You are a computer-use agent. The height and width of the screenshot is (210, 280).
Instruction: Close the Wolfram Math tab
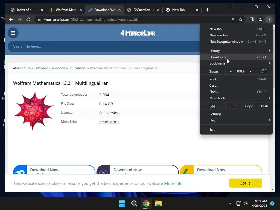point(81,10)
